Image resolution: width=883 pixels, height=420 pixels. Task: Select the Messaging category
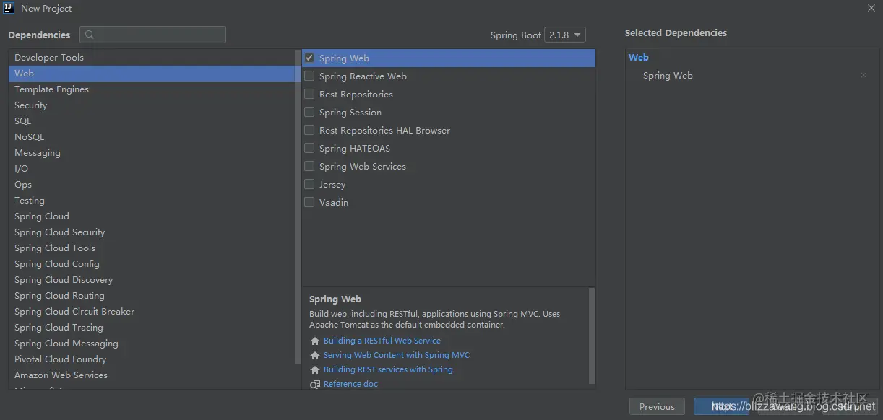tap(152, 153)
